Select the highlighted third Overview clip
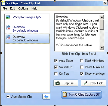The height and width of the screenshot is (106, 108). pyautogui.click(x=27, y=38)
